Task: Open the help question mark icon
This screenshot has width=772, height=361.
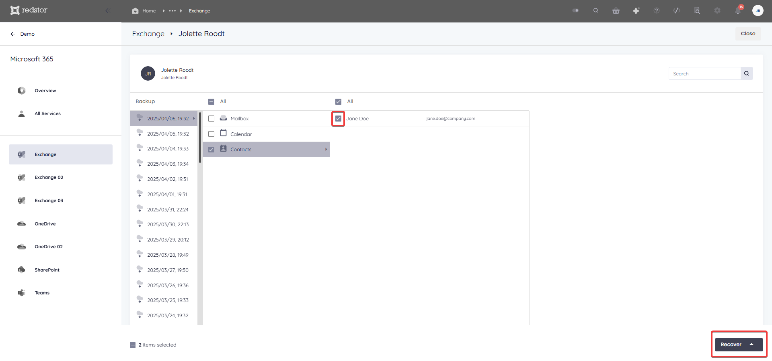Action: tap(656, 11)
